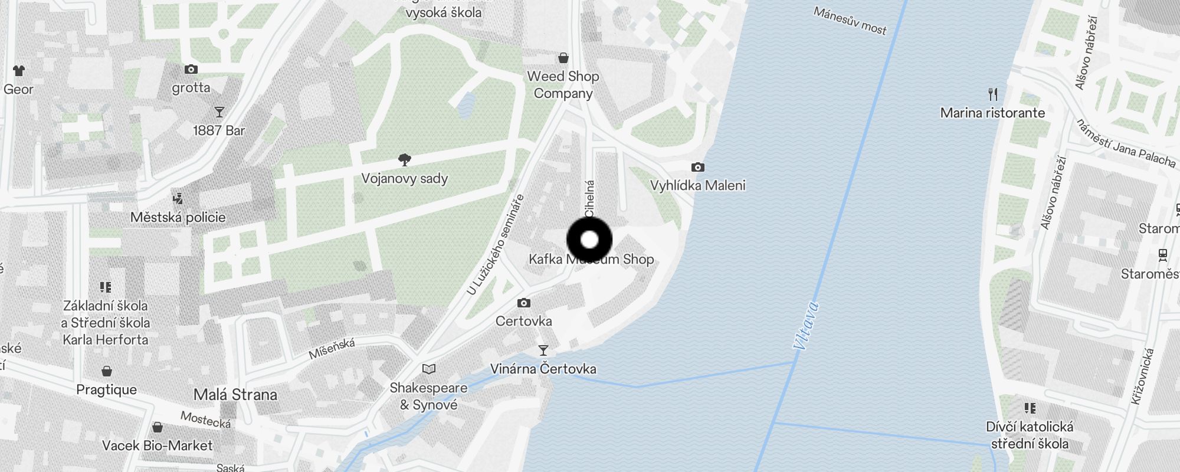This screenshot has width=1180, height=472.
Task: Click the Marina ristorante fork-knife icon
Action: coord(993,94)
